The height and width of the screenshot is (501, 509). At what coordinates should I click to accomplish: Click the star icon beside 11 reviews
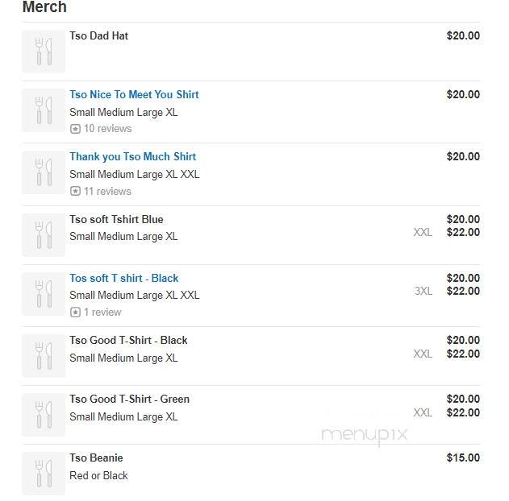[75, 191]
